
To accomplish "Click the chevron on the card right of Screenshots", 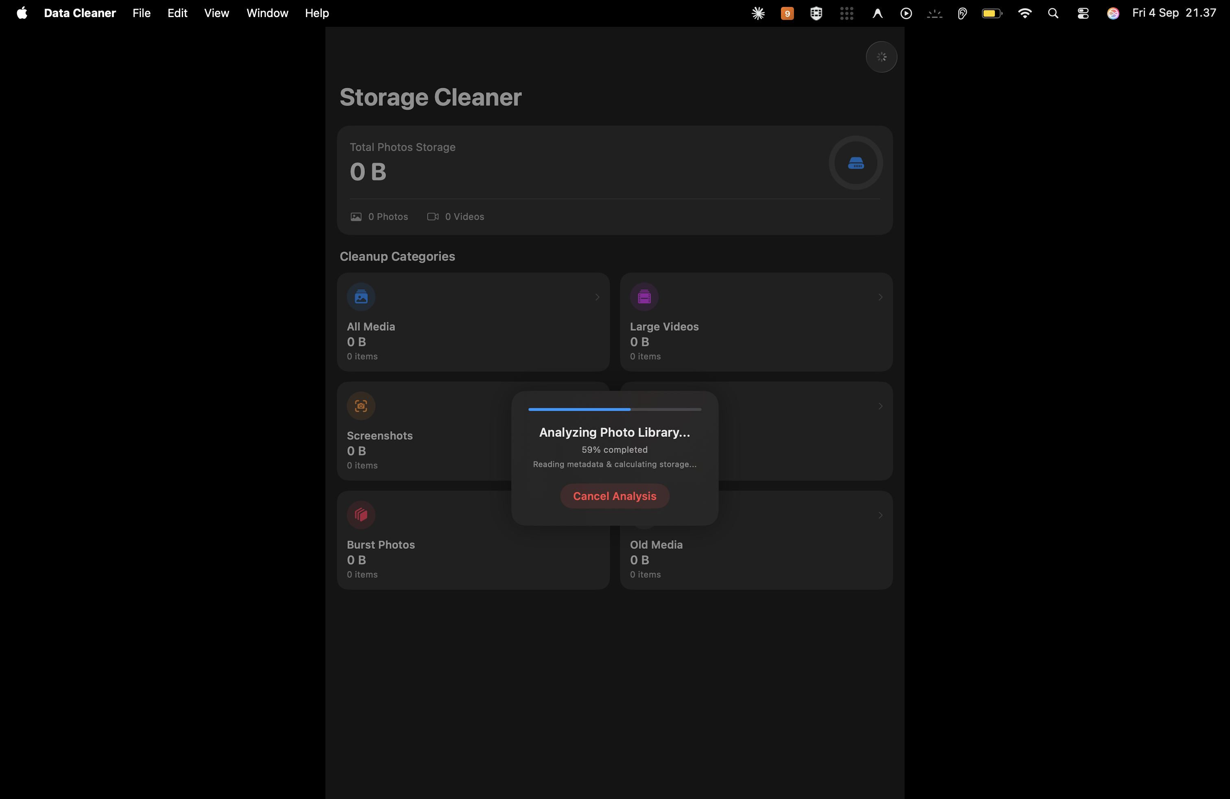I will pos(880,406).
